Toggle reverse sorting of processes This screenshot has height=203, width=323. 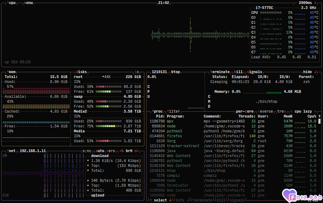(265, 111)
